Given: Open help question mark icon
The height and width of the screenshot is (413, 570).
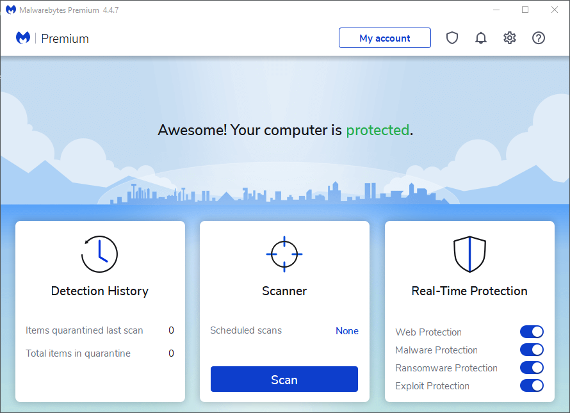Looking at the screenshot, I should coord(539,38).
